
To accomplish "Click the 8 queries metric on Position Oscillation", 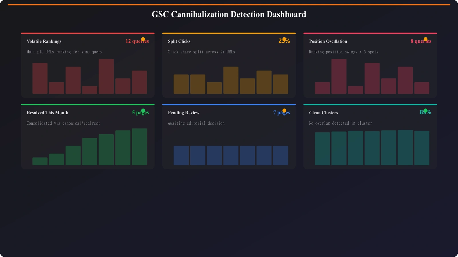I will 421,41.
